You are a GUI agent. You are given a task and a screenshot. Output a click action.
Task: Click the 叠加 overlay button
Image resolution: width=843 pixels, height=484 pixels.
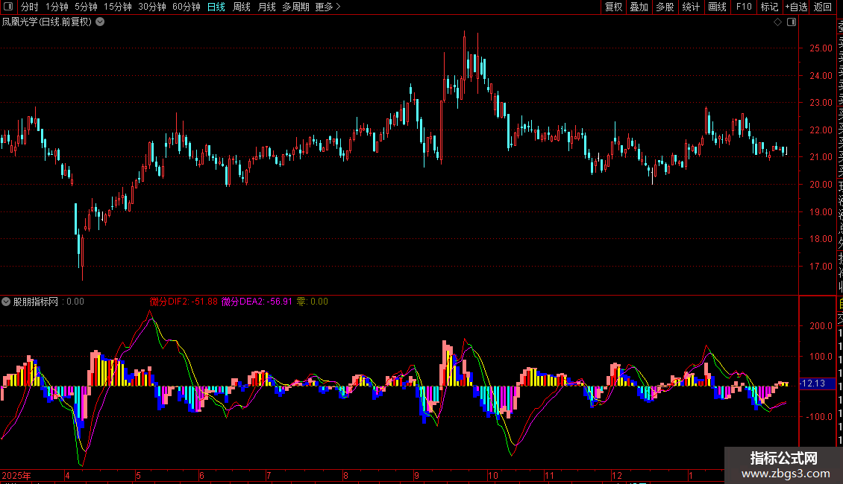pos(639,7)
